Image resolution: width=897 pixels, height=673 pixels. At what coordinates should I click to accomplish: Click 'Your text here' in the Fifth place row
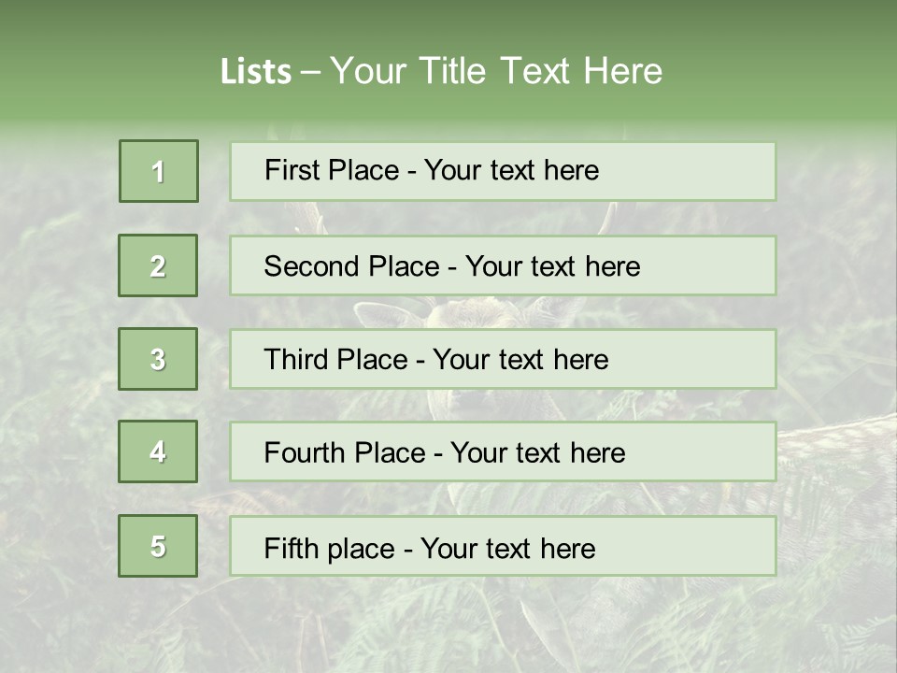pyautogui.click(x=507, y=548)
